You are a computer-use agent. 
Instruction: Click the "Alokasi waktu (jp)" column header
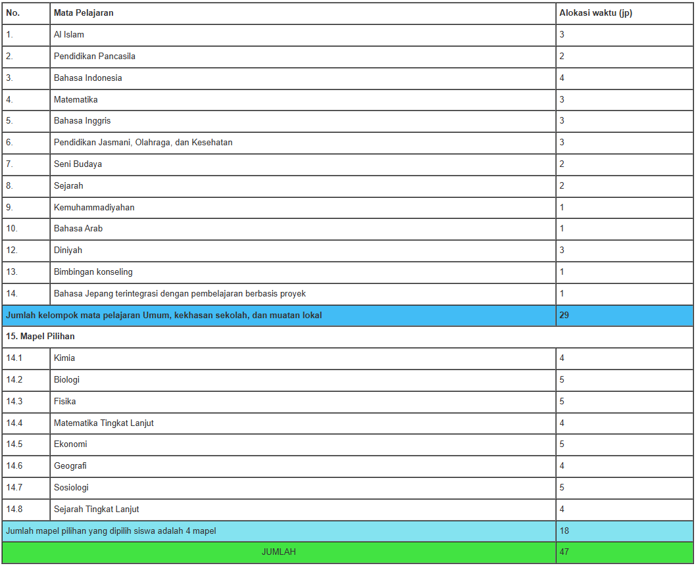coord(595,13)
